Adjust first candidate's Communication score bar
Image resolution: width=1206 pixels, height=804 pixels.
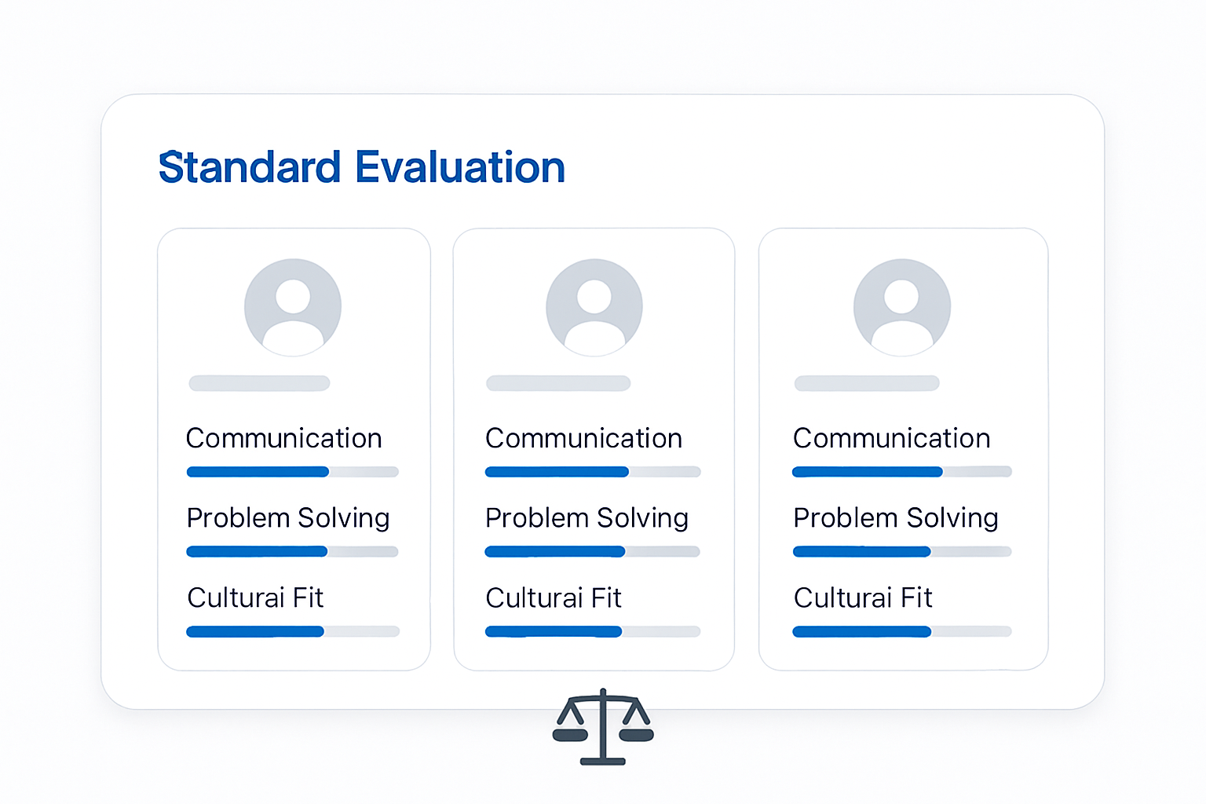click(293, 472)
